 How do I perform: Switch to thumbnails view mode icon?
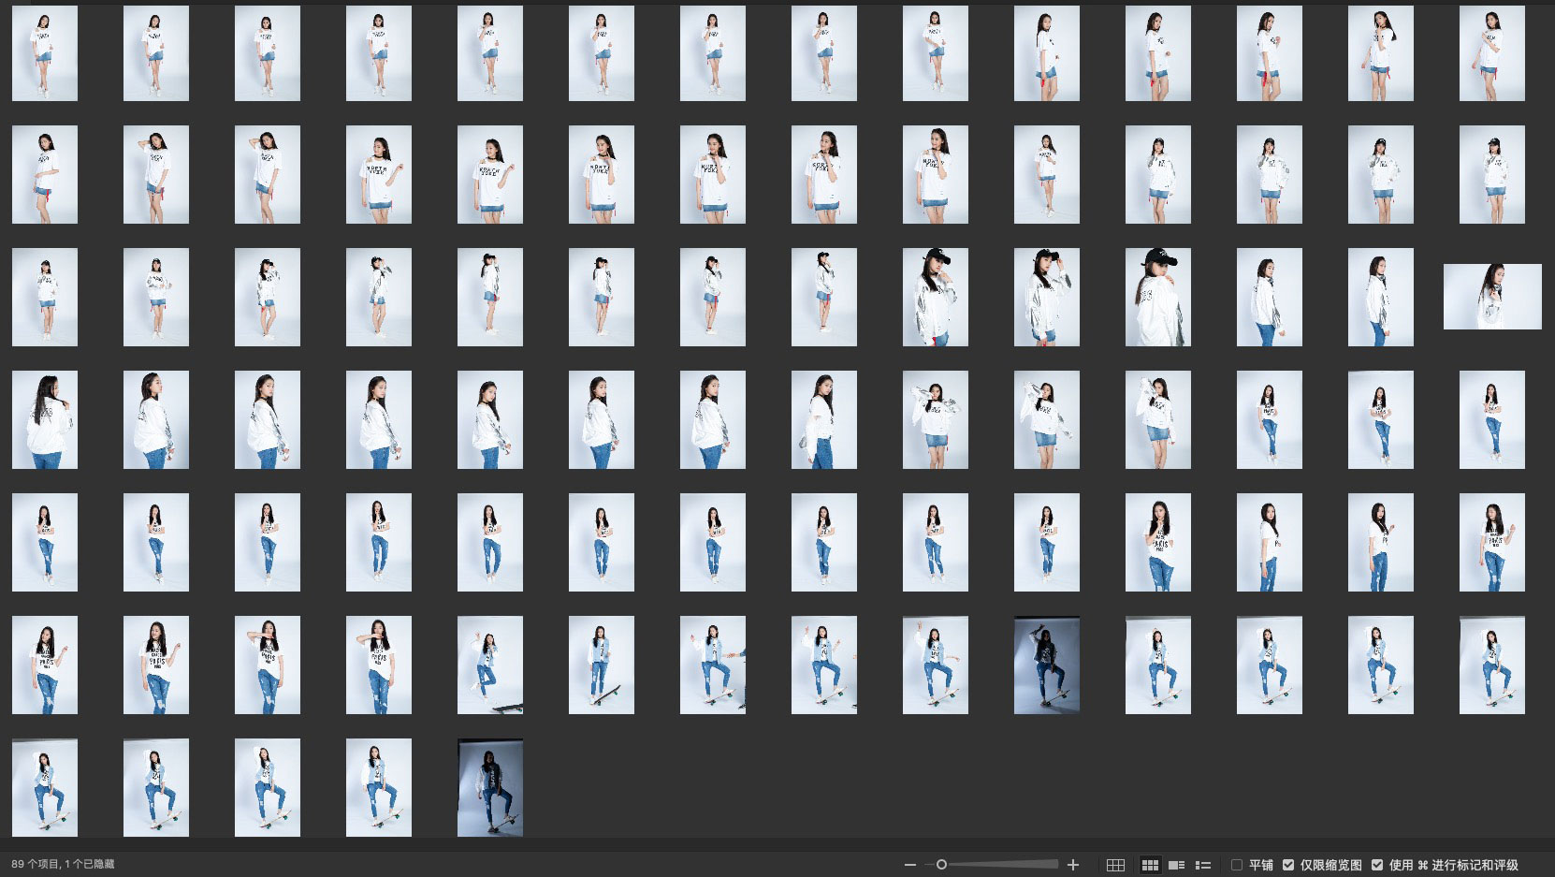pos(1150,865)
